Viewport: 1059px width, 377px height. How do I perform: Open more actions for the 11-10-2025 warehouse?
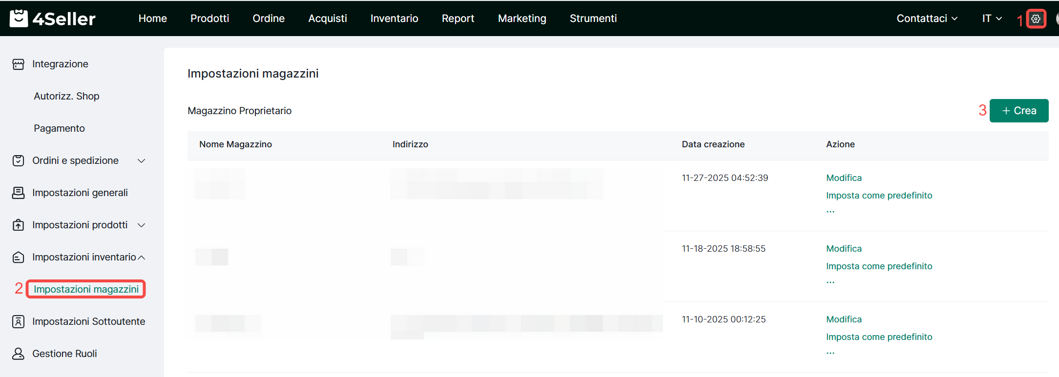(831, 353)
